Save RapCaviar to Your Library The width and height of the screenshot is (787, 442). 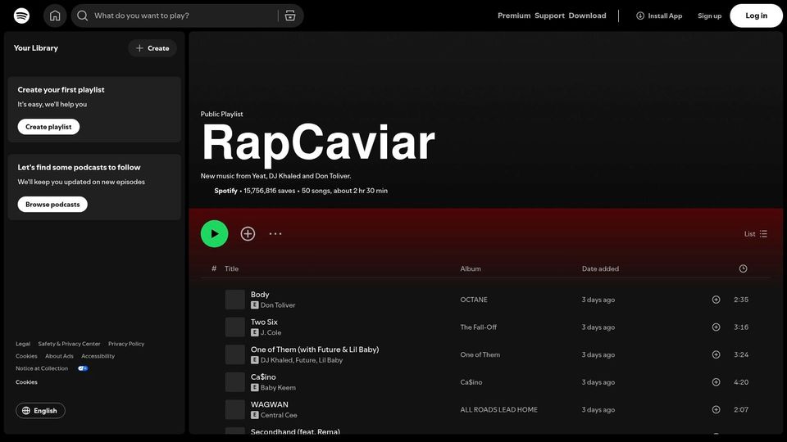[248, 233]
